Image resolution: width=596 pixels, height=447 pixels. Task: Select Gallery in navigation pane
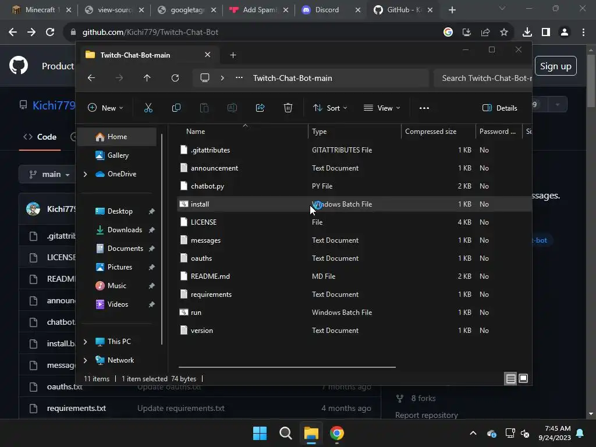pyautogui.click(x=118, y=155)
